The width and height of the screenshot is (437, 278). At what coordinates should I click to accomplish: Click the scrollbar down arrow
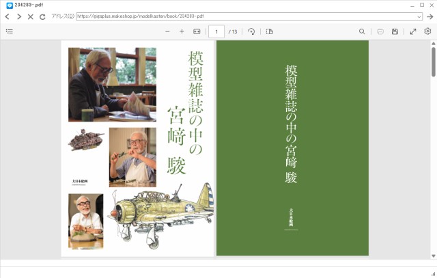click(434, 255)
